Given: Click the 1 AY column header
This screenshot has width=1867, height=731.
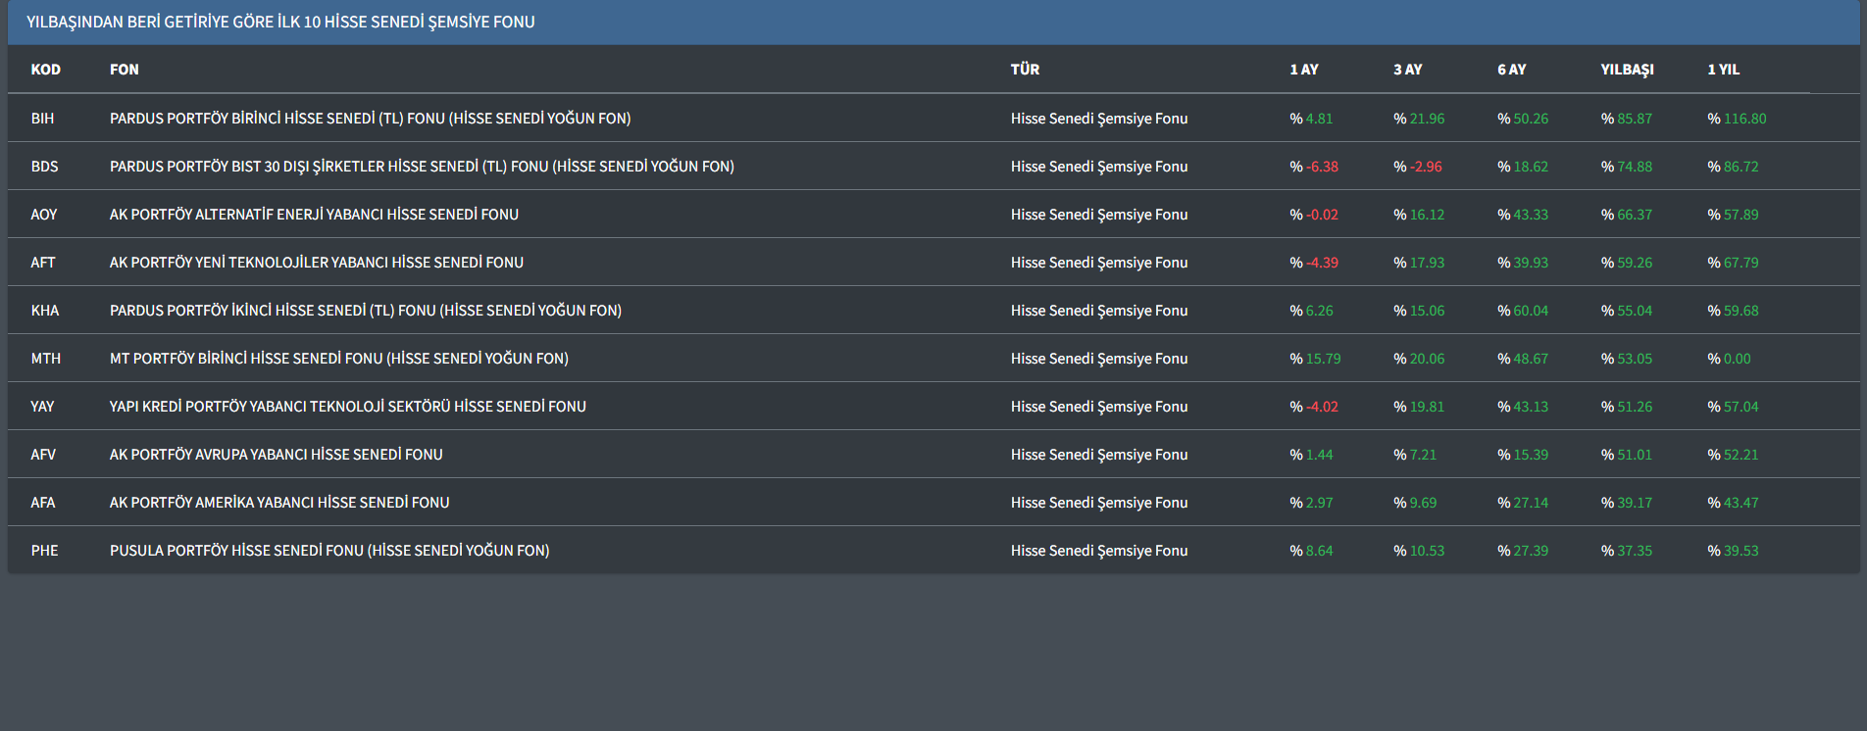Looking at the screenshot, I should (x=1303, y=70).
